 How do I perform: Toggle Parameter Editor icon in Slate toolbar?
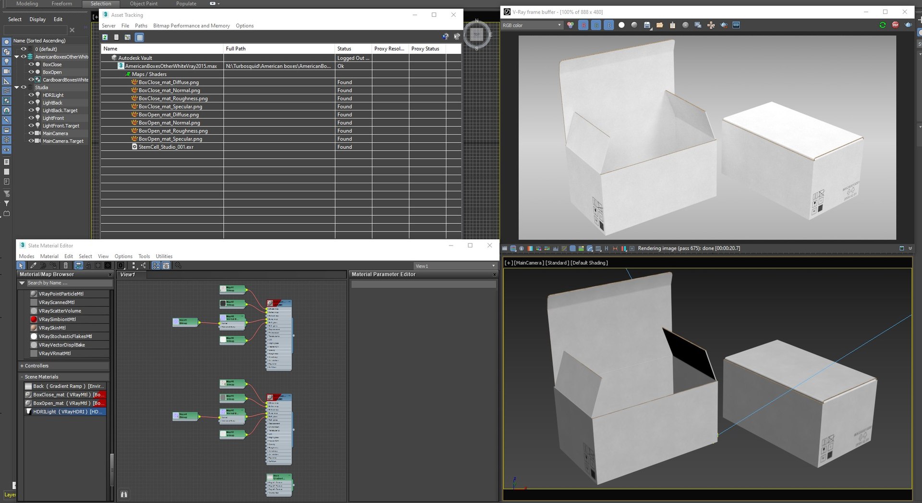pos(166,266)
